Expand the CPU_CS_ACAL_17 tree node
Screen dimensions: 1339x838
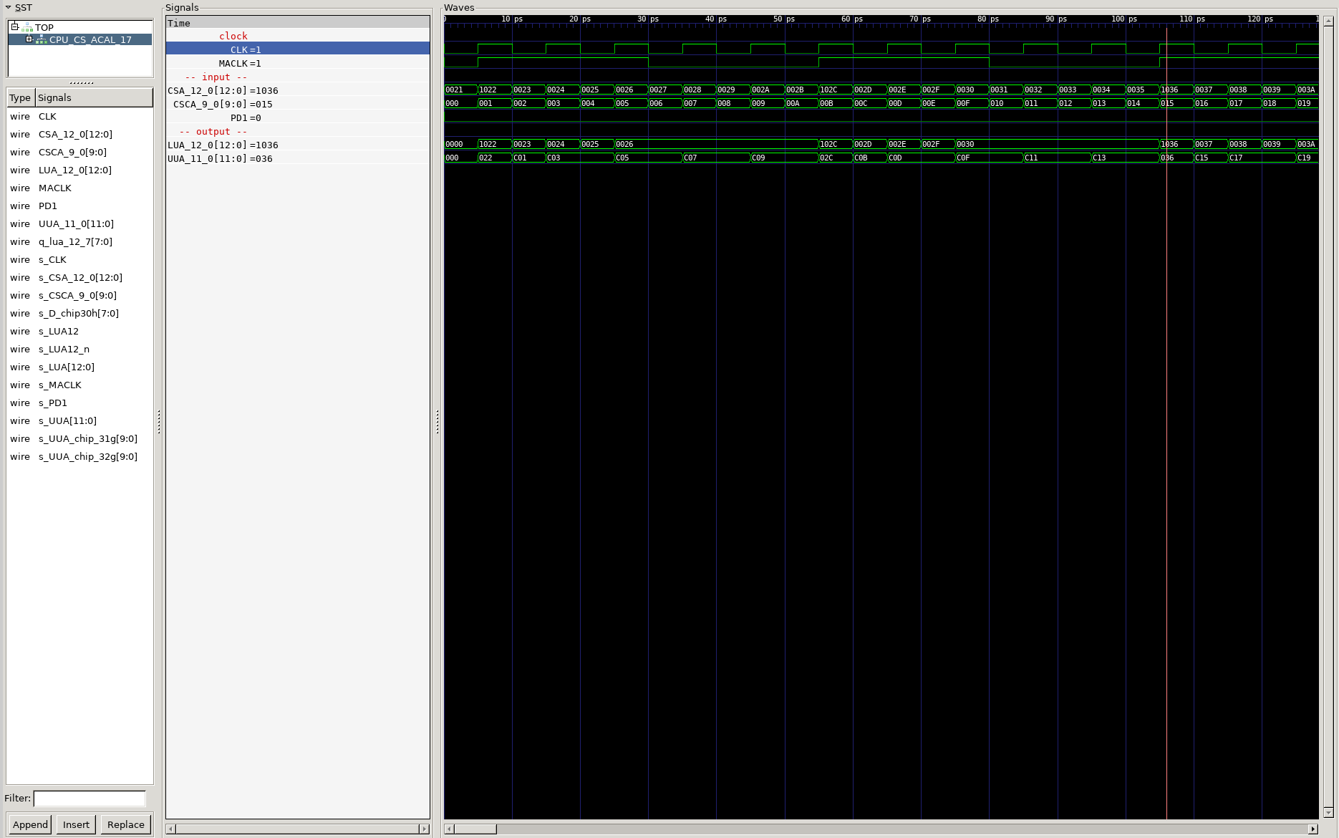(29, 39)
